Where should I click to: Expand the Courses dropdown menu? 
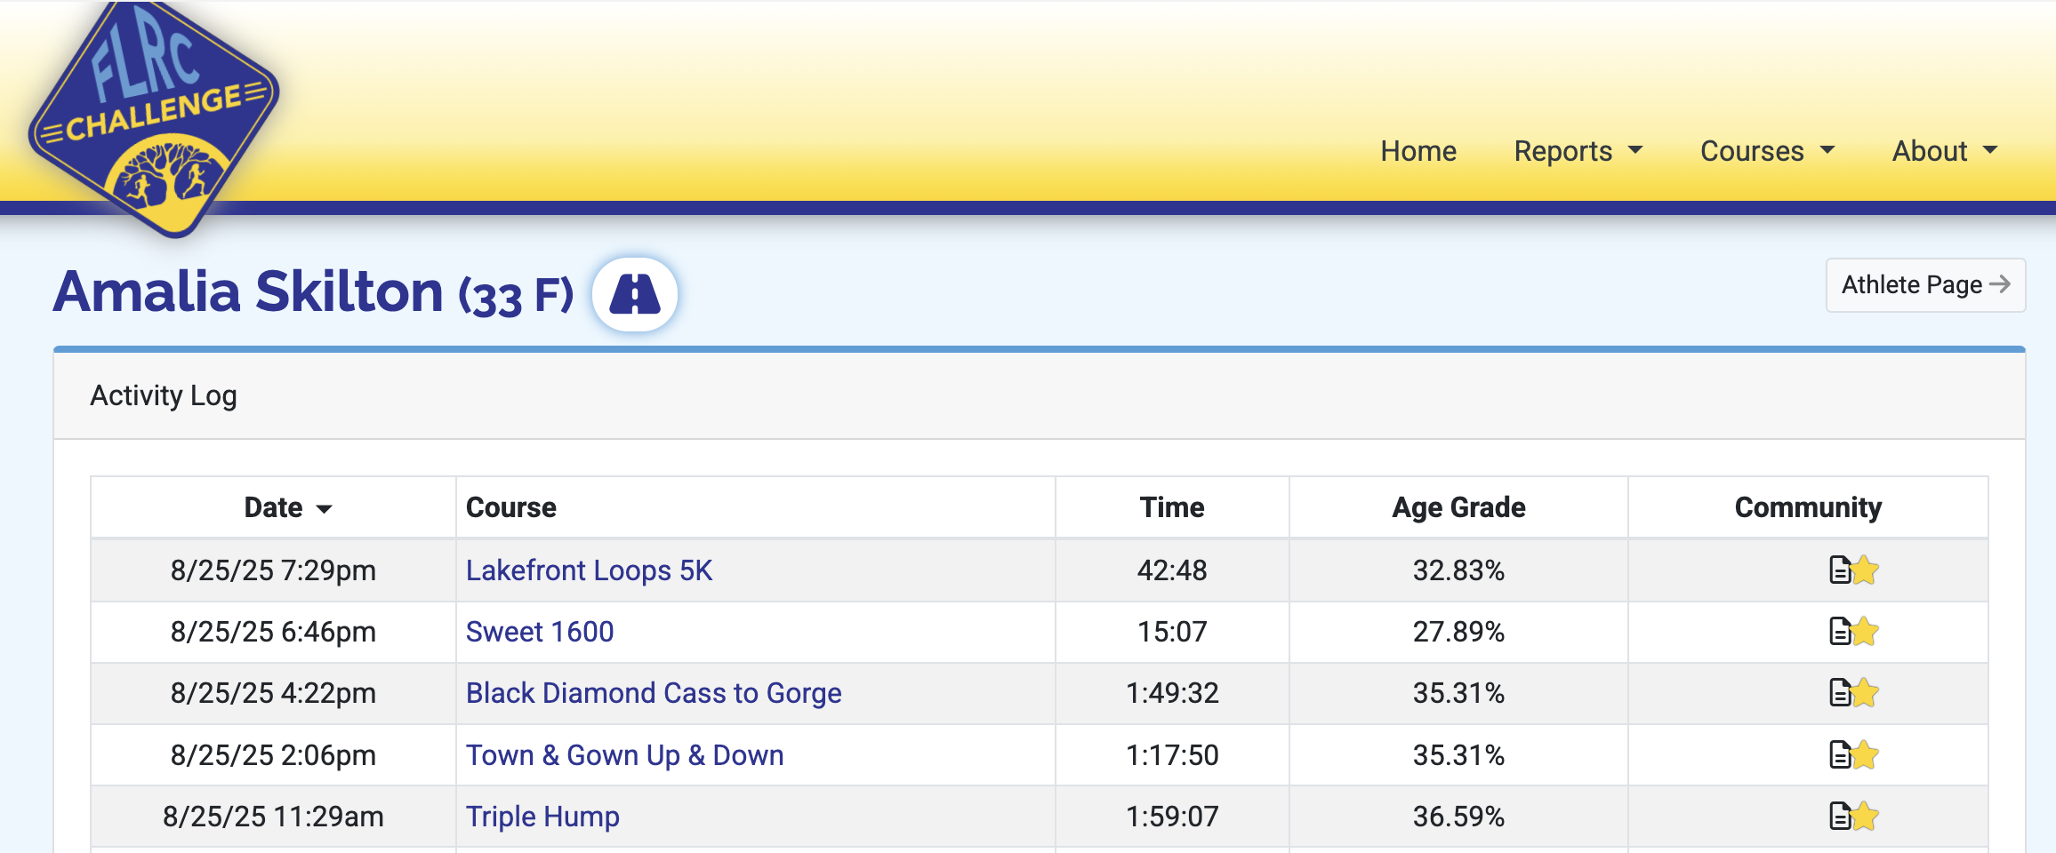(x=1767, y=151)
